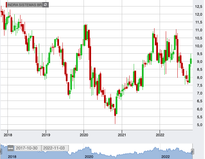Click the refresh icon beside INDRA SISTEMAS label
This screenshot has width=205, height=159.
point(45,5)
